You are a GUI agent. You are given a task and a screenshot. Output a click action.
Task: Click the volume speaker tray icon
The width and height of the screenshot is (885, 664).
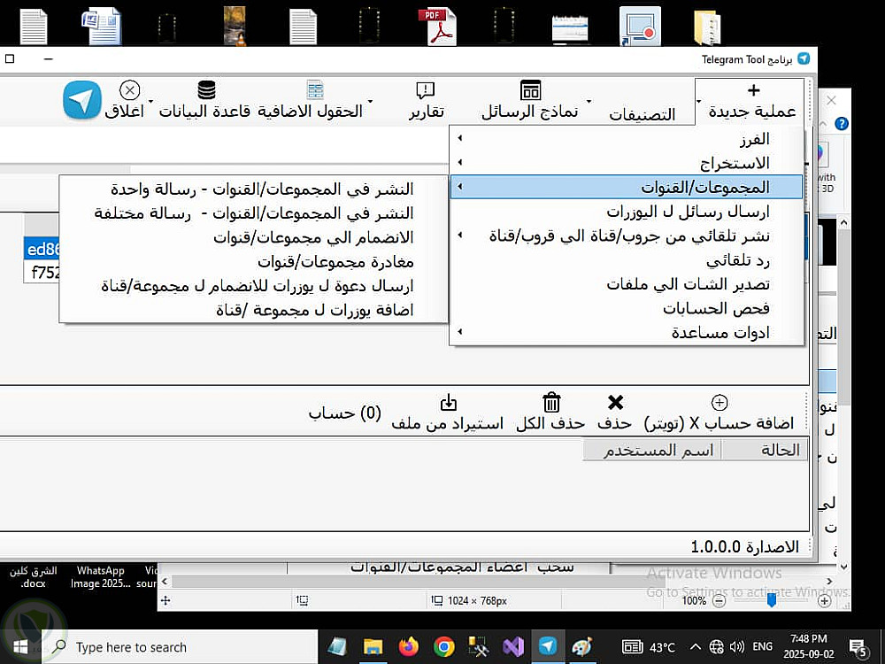pyautogui.click(x=736, y=647)
